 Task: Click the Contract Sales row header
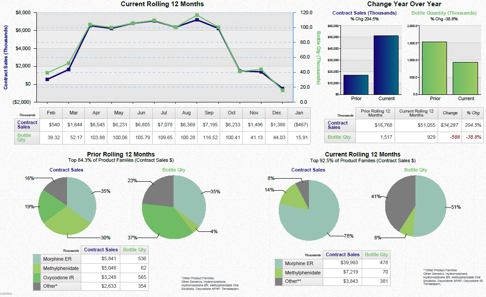click(x=27, y=125)
